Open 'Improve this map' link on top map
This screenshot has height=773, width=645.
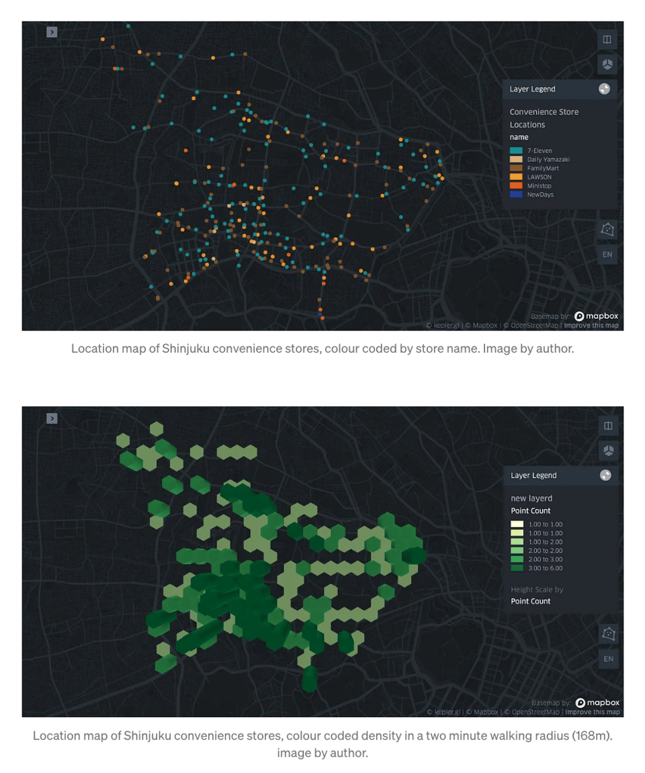point(591,326)
